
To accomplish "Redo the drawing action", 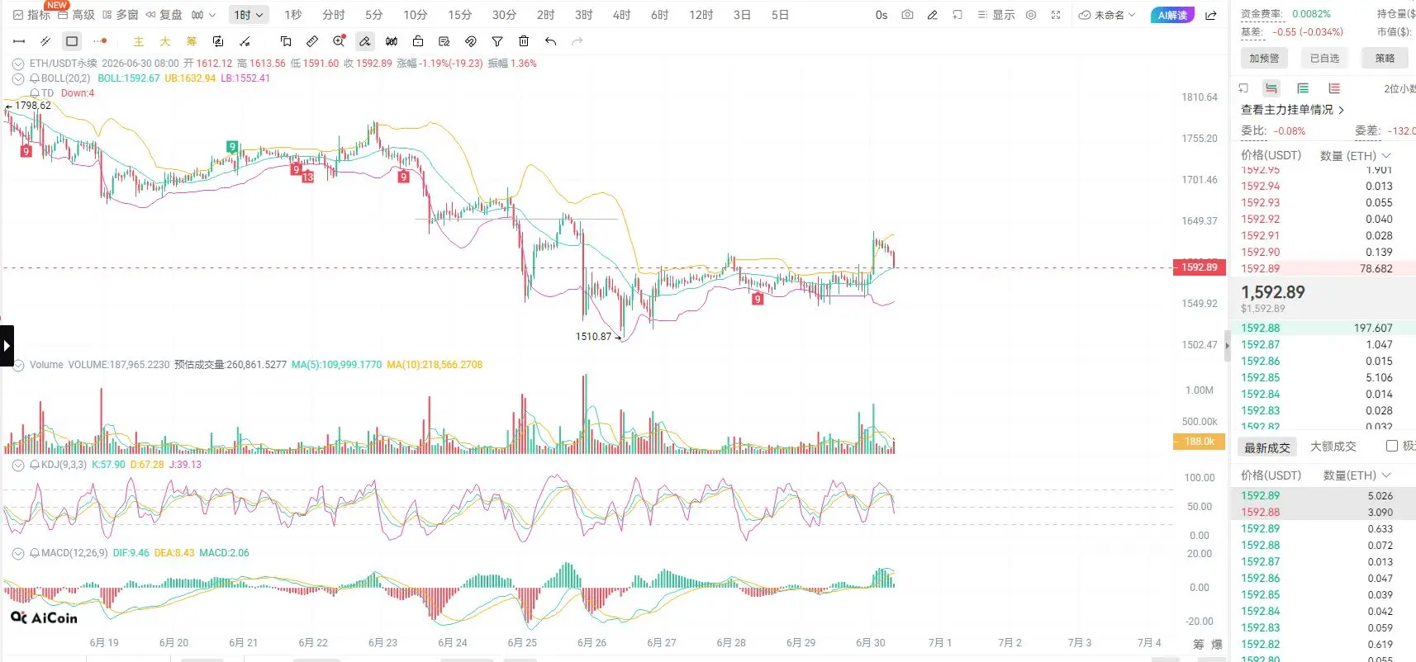I will pos(577,41).
